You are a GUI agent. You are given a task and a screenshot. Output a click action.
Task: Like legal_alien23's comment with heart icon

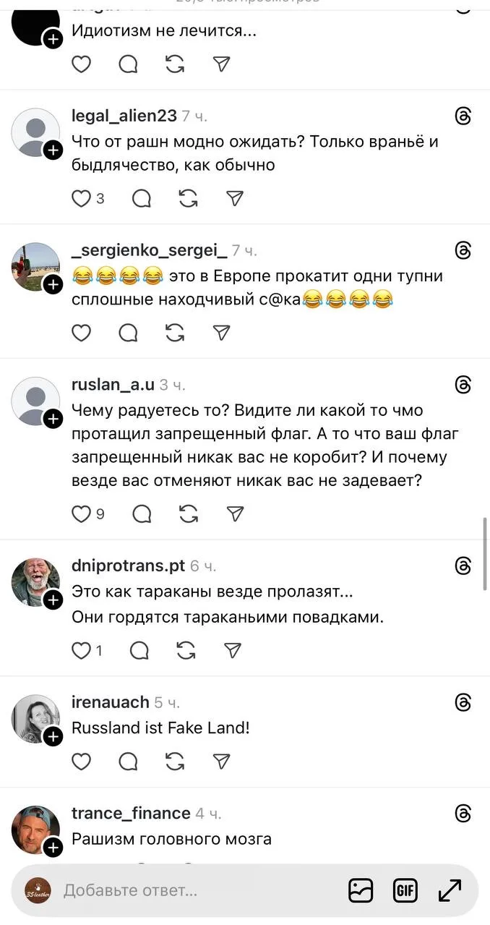(x=82, y=198)
